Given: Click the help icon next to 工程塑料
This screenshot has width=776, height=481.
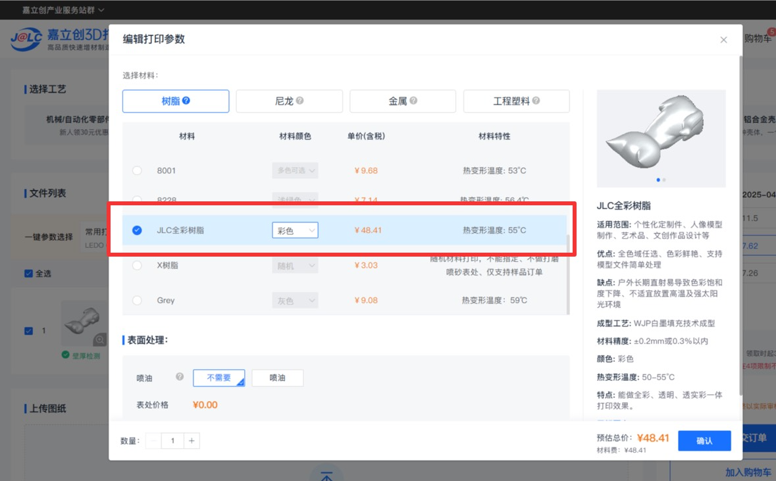Looking at the screenshot, I should 536,101.
